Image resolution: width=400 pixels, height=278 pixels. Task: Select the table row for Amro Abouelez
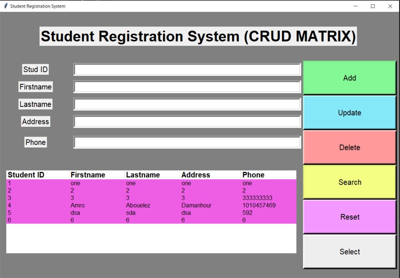point(151,205)
